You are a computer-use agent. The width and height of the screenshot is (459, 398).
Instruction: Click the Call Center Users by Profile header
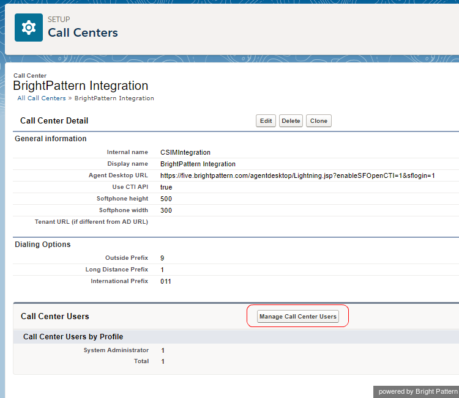(x=73, y=337)
